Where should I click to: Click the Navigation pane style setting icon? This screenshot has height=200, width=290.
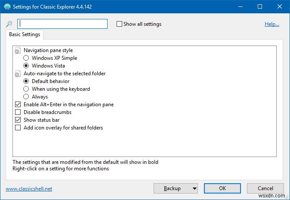(x=18, y=50)
